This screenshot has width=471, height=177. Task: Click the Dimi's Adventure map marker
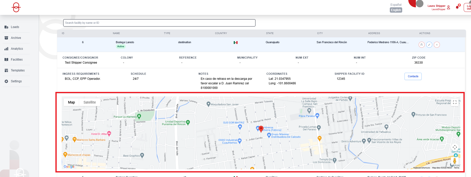(x=364, y=141)
